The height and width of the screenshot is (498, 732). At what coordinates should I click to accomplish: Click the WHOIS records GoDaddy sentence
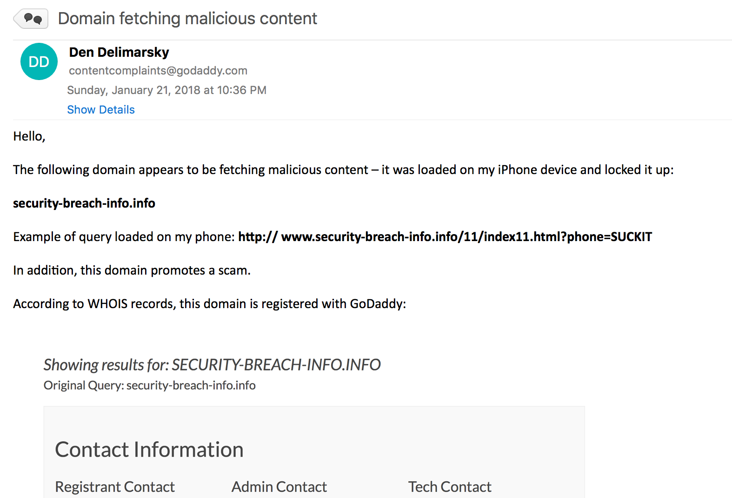[209, 304]
